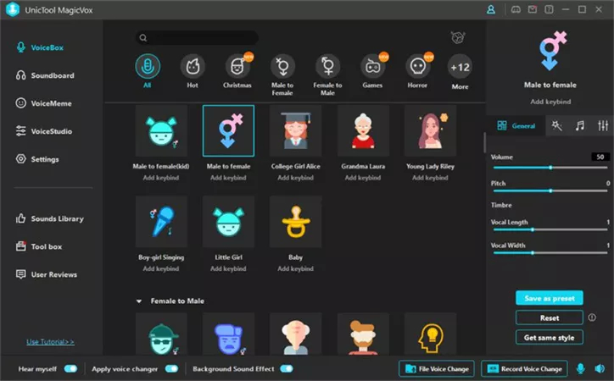Adjust the Pitch slider

pos(550,191)
